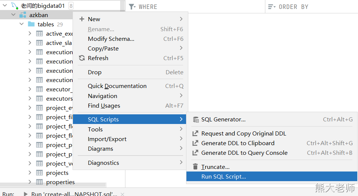Open the Import/Export submenu
This screenshot has width=358, height=196.
(x=107, y=139)
